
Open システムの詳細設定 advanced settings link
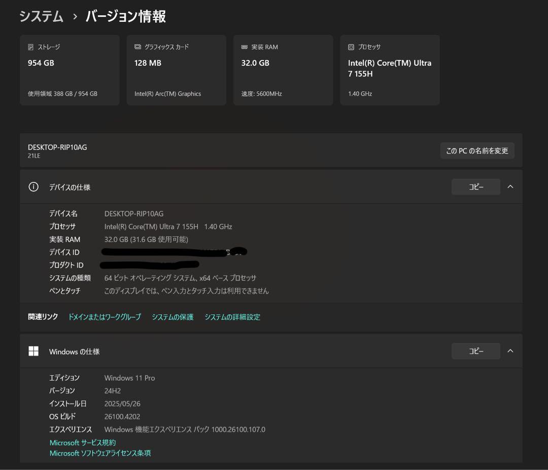pyautogui.click(x=232, y=316)
